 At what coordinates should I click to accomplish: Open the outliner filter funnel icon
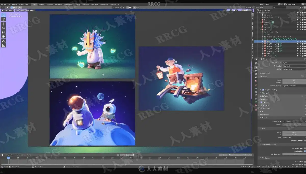pos(301,7)
